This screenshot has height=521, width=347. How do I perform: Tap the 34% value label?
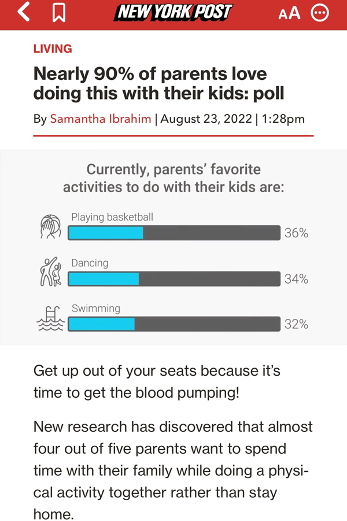296,279
